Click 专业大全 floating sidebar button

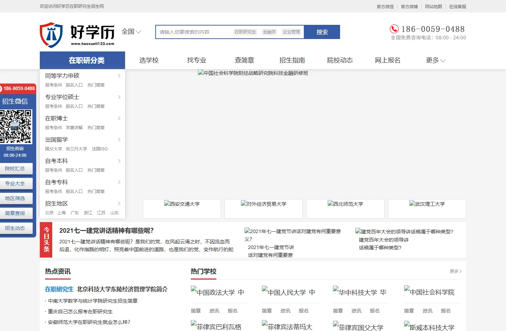pos(16,183)
